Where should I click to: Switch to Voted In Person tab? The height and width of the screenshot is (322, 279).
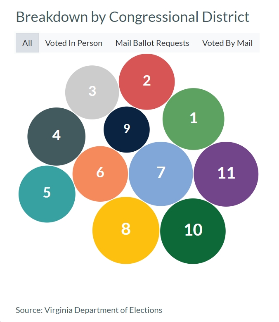[73, 43]
